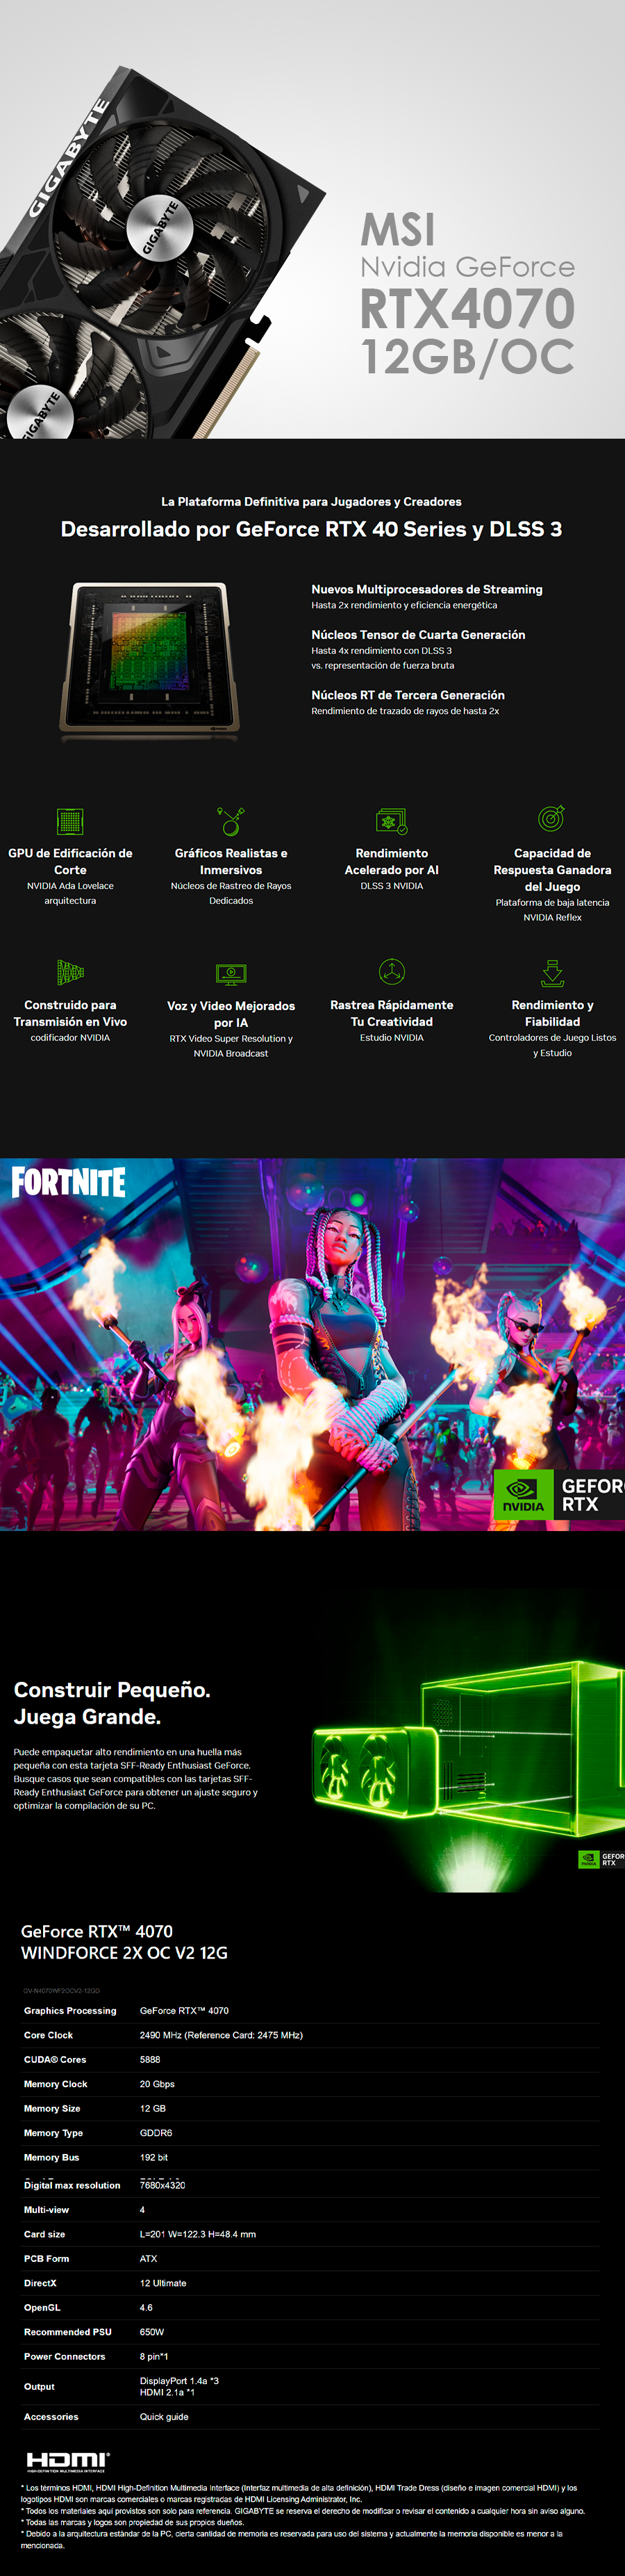Image resolution: width=625 pixels, height=2576 pixels.
Task: Click the Núcleos Tensor de Cuarta Generación heading
Action: pos(417,635)
